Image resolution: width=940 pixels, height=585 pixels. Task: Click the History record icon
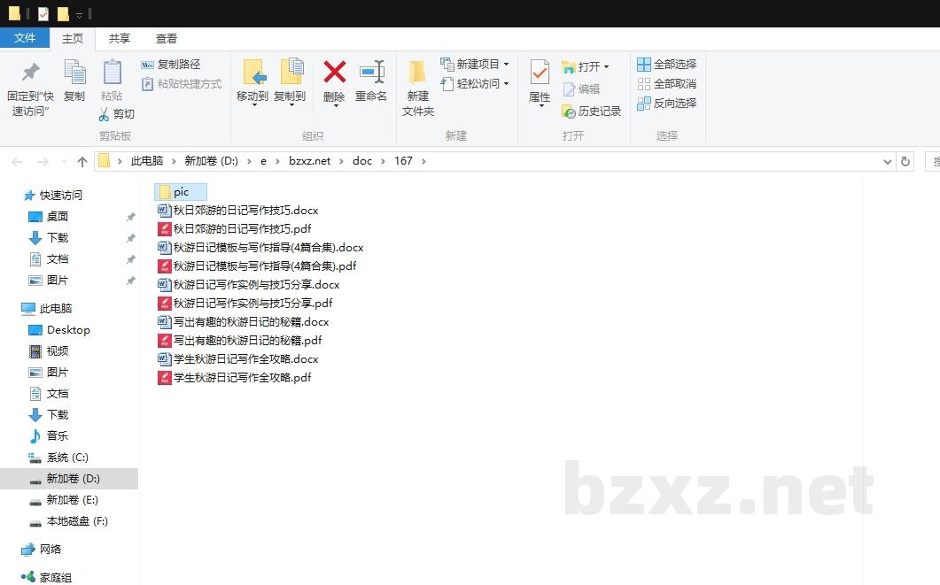(569, 112)
